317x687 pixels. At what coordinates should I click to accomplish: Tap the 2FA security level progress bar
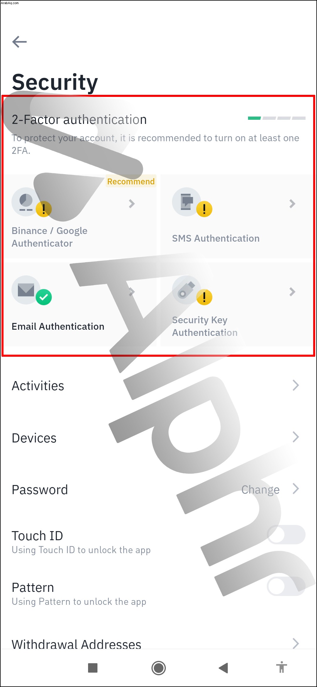(x=277, y=118)
